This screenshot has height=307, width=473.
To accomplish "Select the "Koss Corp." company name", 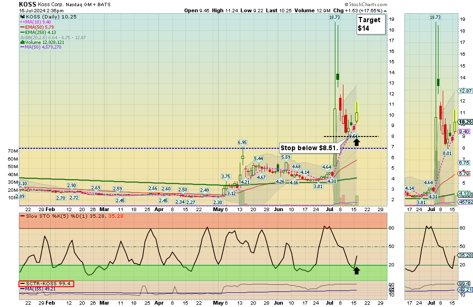I will 51,5.
